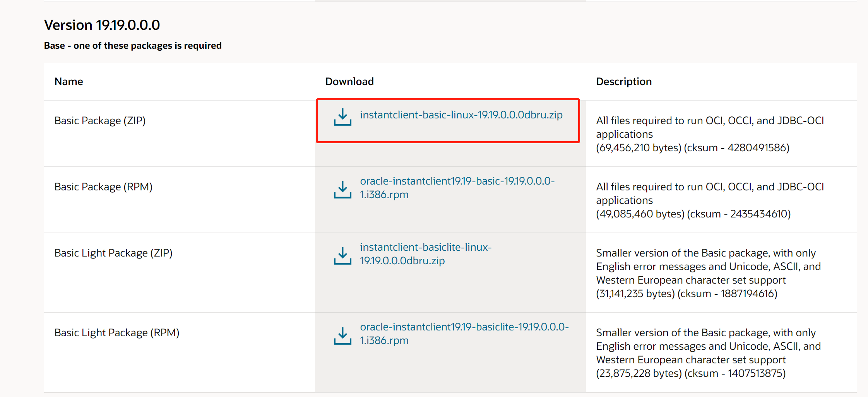This screenshot has height=397, width=868.
Task: Click download icon for instantclient-basic-linux zip
Action: (x=342, y=117)
